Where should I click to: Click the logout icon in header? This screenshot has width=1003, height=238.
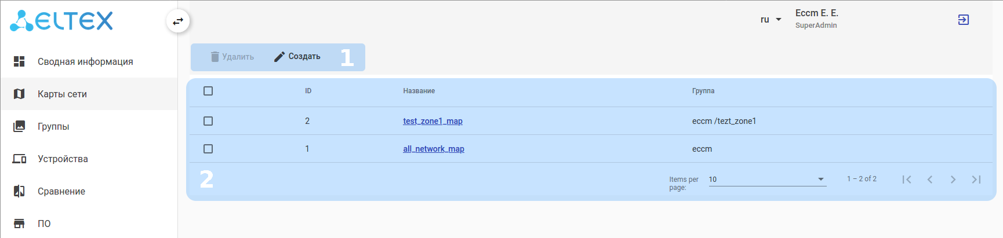pyautogui.click(x=963, y=20)
